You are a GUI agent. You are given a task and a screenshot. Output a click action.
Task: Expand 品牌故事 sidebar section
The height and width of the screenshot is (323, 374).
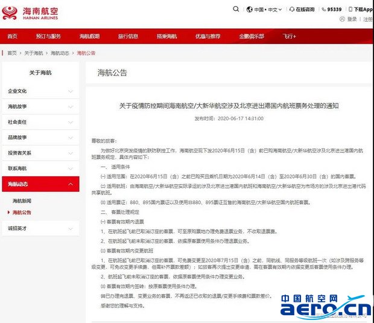40,138
